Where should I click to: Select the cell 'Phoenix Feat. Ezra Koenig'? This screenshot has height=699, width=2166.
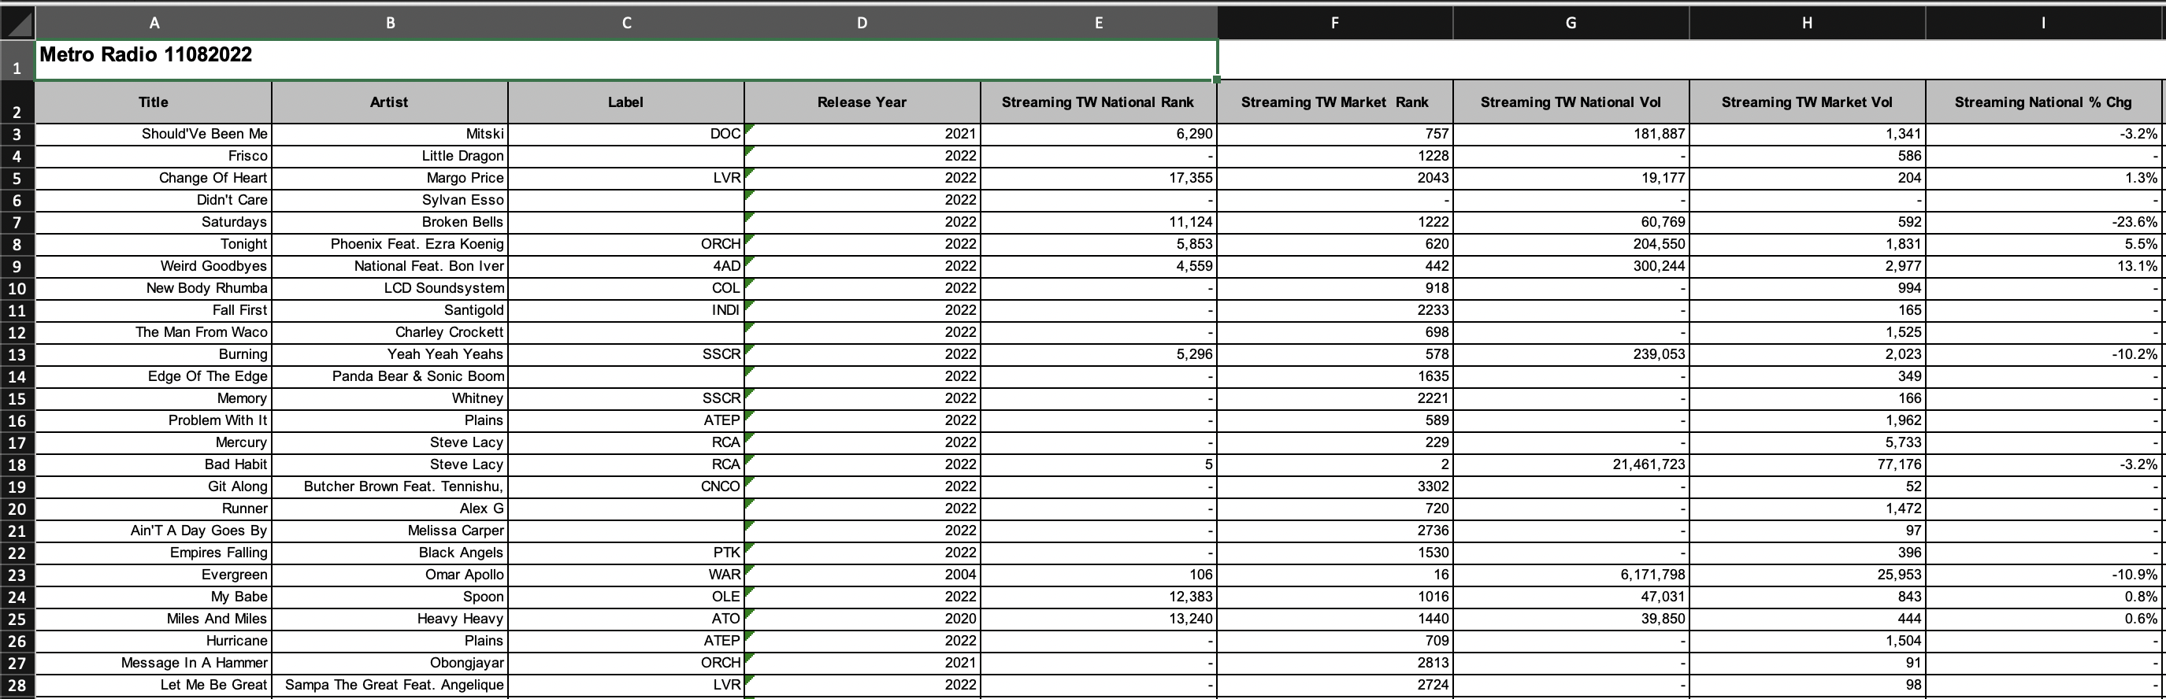coord(390,244)
